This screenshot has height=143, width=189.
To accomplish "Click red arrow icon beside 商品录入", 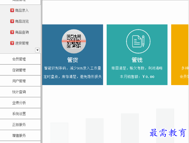I will pyautogui.click(x=12, y=10).
